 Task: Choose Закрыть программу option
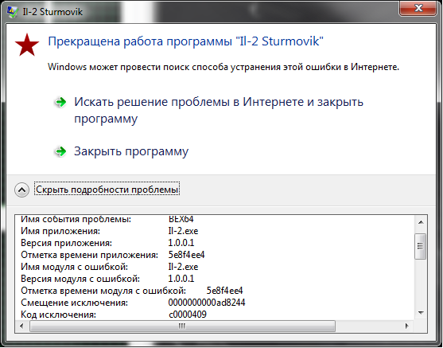pyautogui.click(x=131, y=151)
